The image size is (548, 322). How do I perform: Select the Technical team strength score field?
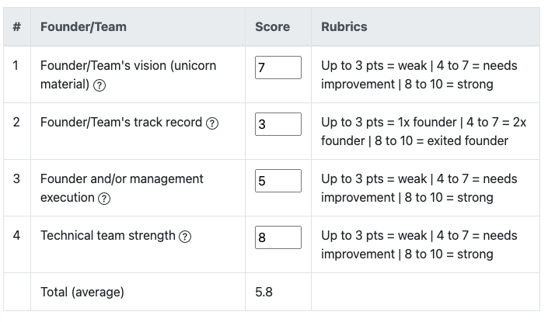pyautogui.click(x=278, y=237)
